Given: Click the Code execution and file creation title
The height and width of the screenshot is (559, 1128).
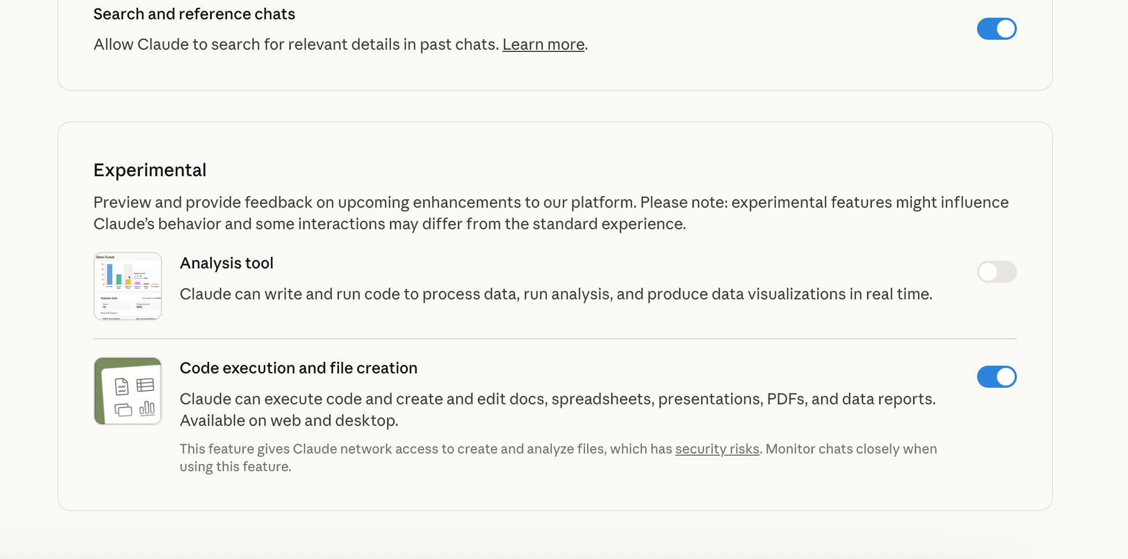Looking at the screenshot, I should (x=299, y=368).
